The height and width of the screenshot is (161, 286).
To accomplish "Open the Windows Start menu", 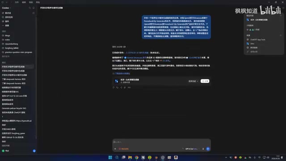I will coord(110,157).
